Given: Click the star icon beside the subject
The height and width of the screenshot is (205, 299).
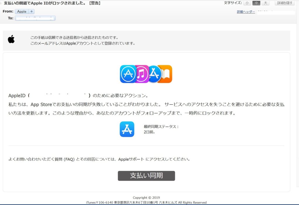Looking at the screenshot, I should (1, 3).
